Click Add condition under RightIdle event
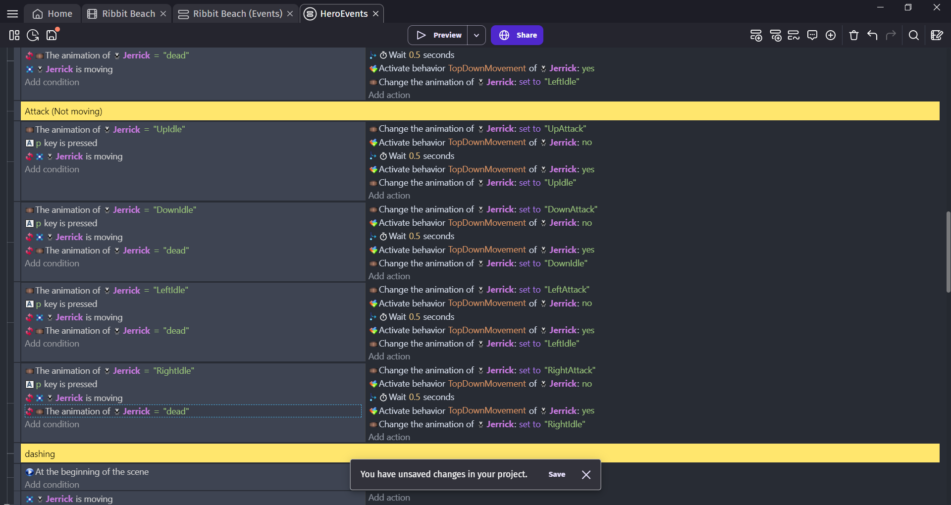951x505 pixels. click(52, 424)
